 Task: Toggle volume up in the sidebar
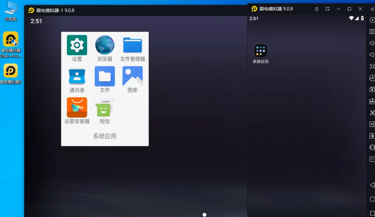[x=372, y=43]
